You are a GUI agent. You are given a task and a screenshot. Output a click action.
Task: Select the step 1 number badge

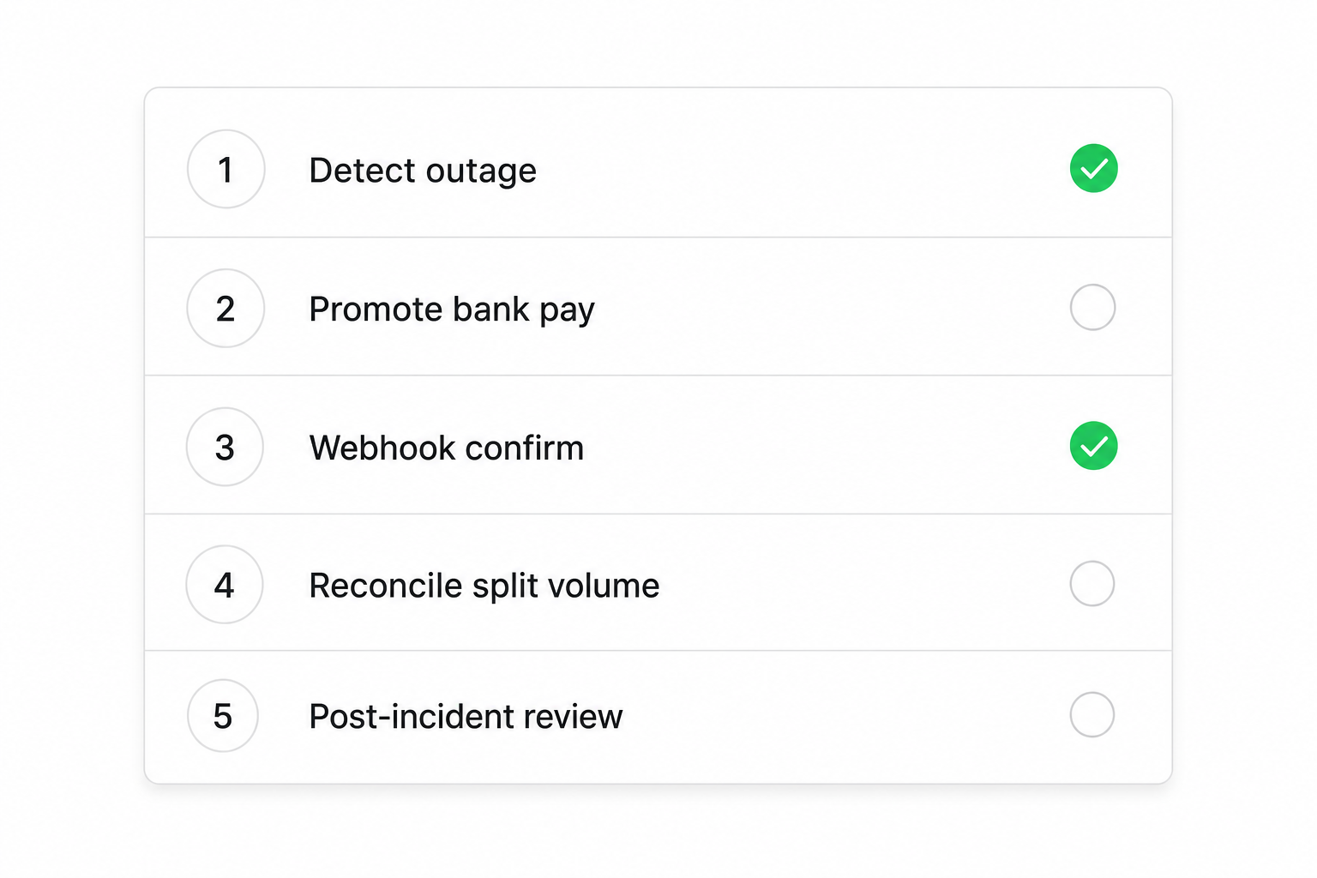tap(226, 169)
